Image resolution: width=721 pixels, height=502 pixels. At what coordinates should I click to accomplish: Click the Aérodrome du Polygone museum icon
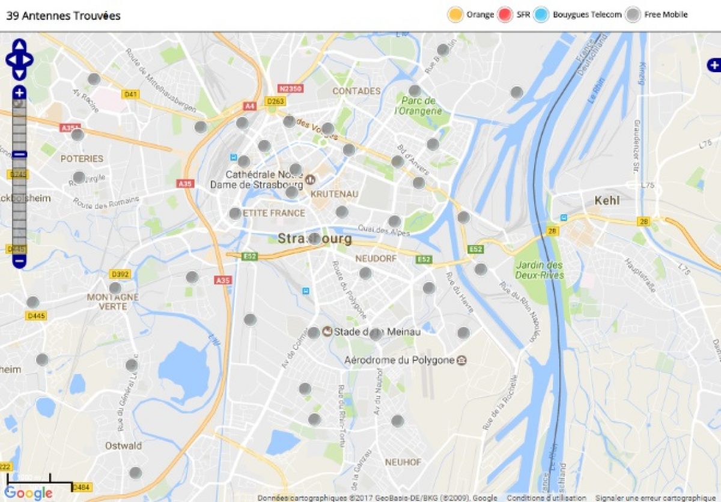[461, 360]
